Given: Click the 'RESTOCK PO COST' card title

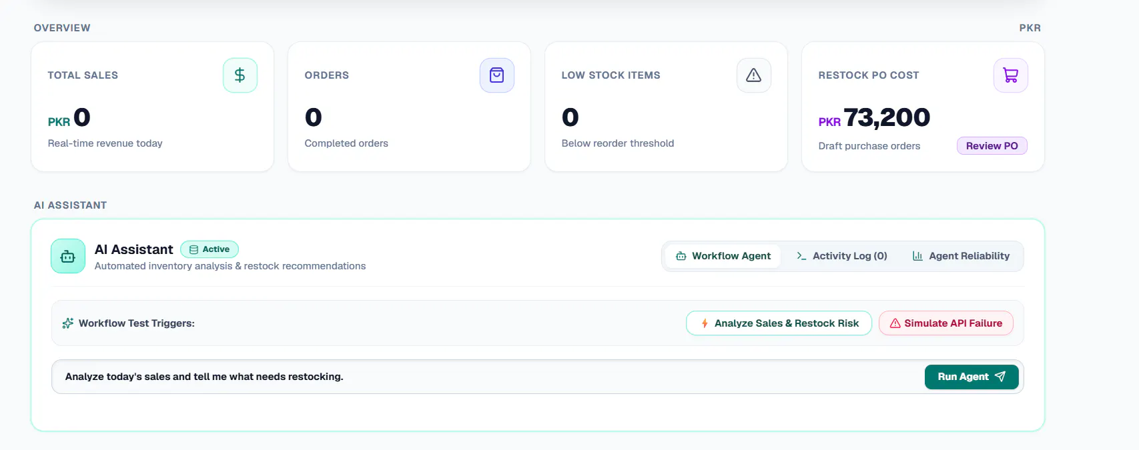Looking at the screenshot, I should pos(869,75).
